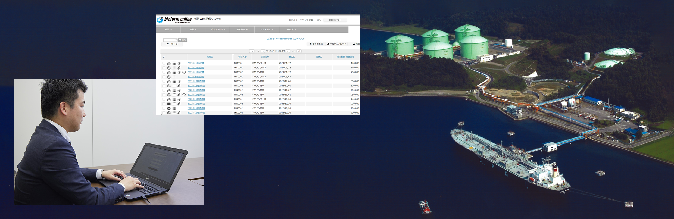This screenshot has height=219, width=674.
Task: Click paperclip attachment on the 100,000 invoice row
Action: coord(179,86)
